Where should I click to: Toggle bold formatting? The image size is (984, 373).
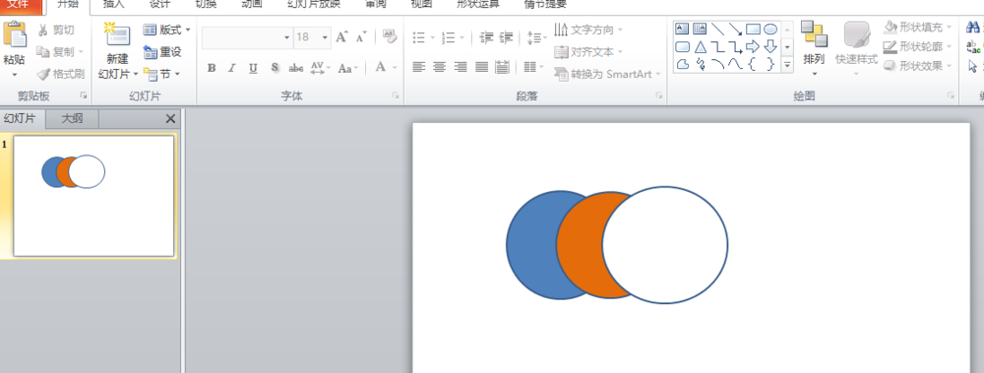[x=212, y=68]
